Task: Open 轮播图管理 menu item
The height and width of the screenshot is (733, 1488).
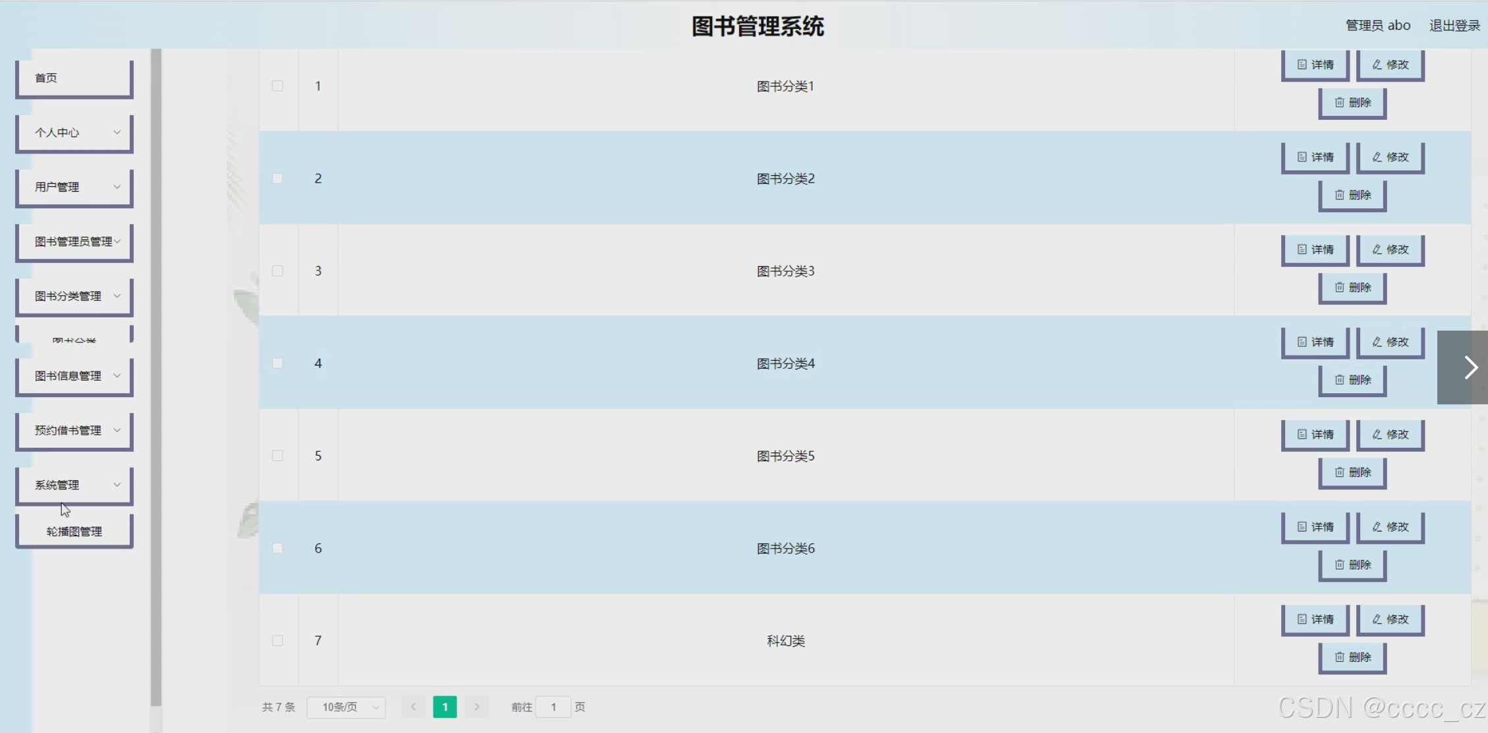Action: [74, 531]
